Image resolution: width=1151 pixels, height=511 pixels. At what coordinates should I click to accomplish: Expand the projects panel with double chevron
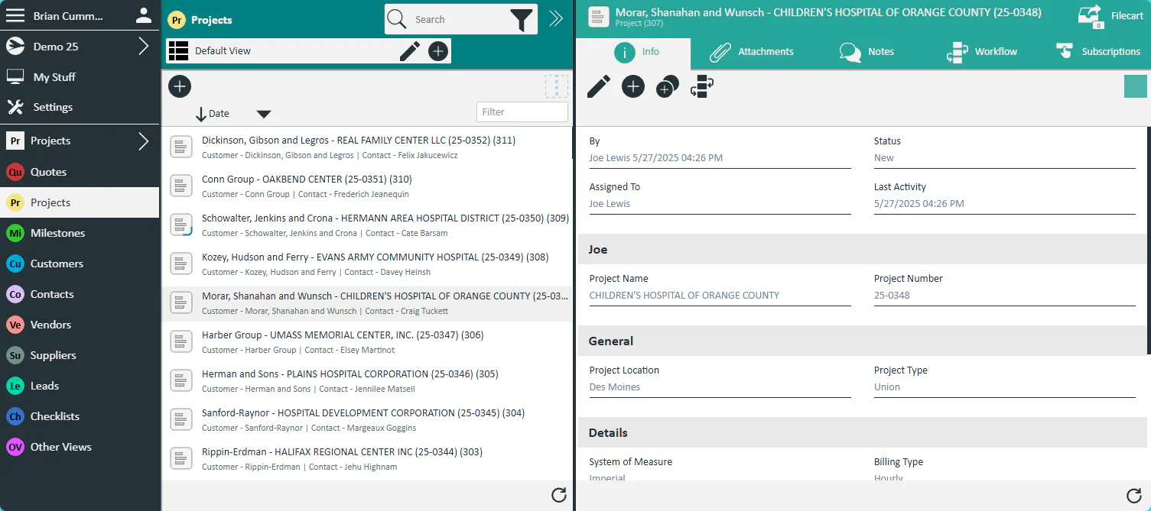556,19
